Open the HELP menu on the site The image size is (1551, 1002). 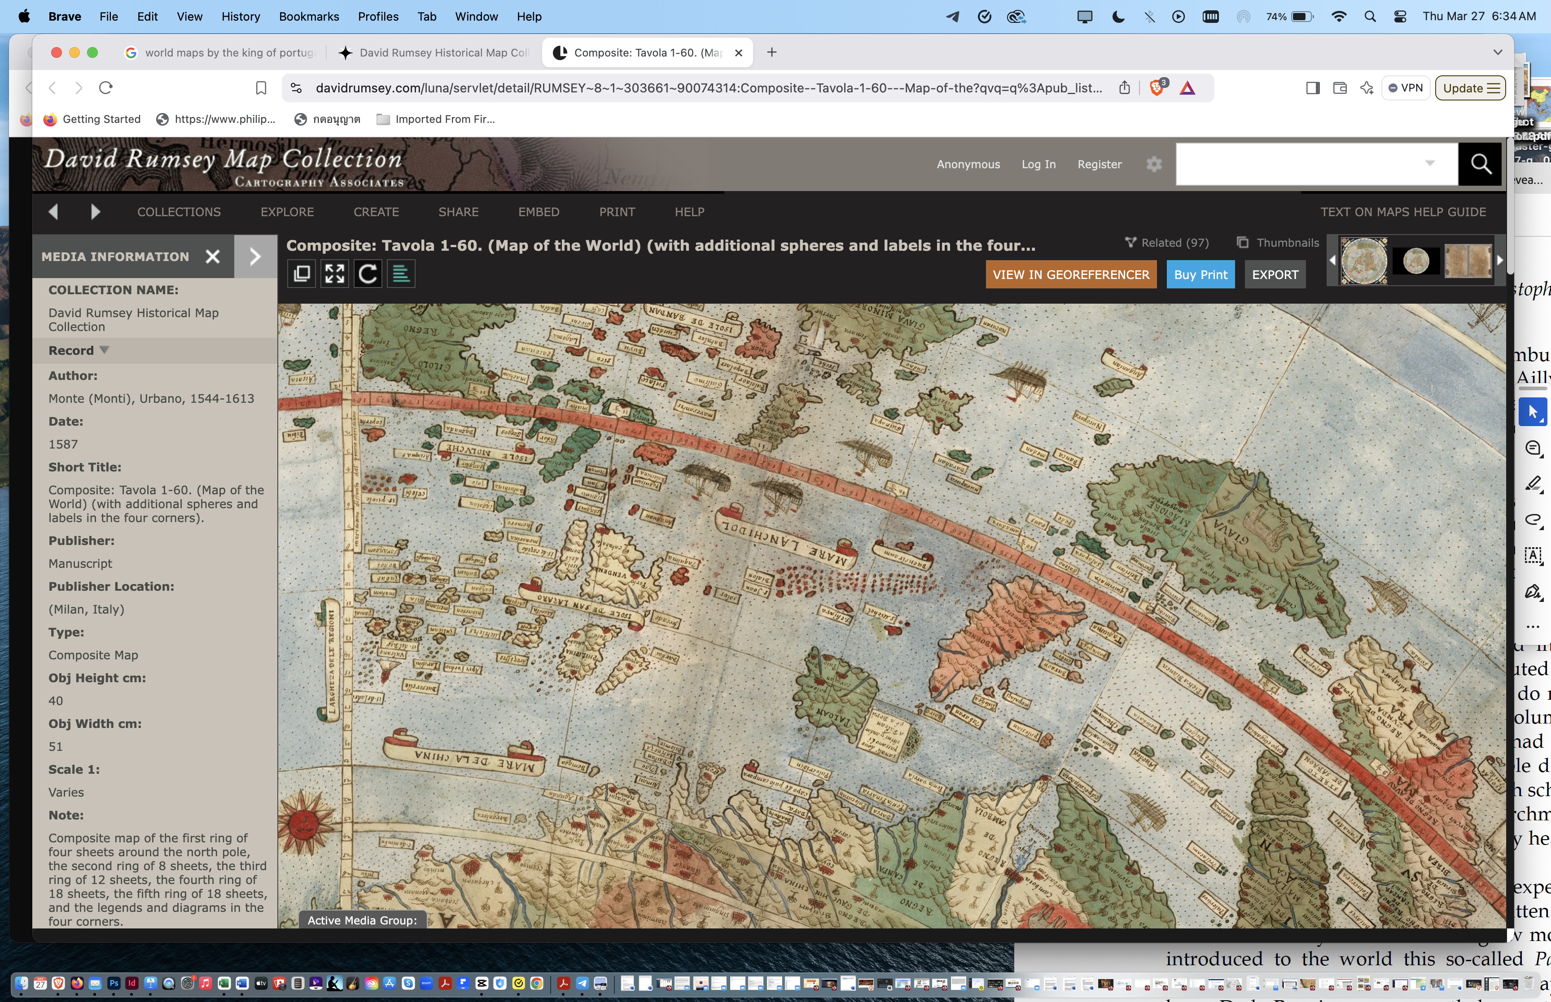point(689,212)
